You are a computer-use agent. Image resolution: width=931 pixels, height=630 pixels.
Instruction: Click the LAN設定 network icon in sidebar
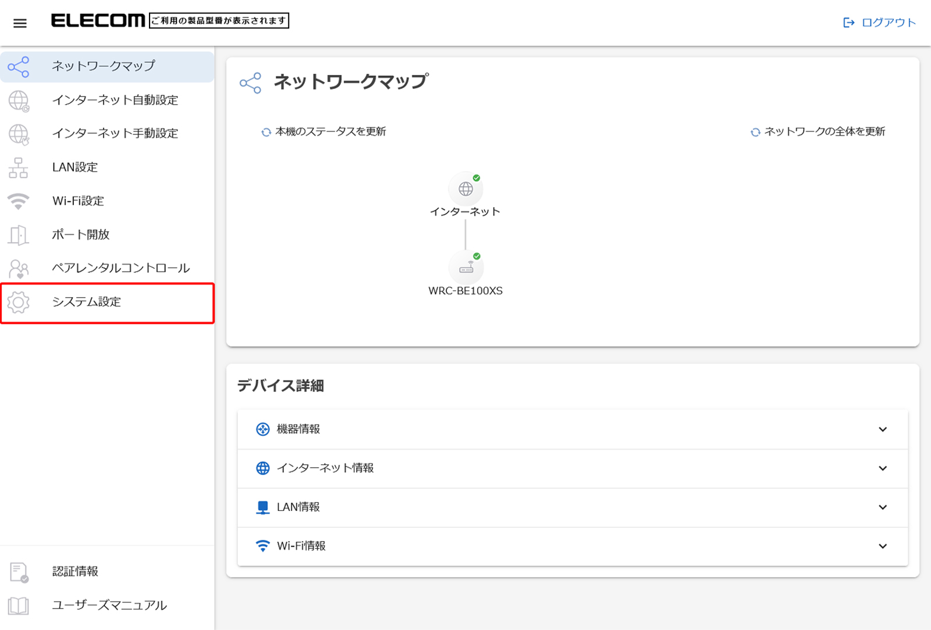pos(19,168)
